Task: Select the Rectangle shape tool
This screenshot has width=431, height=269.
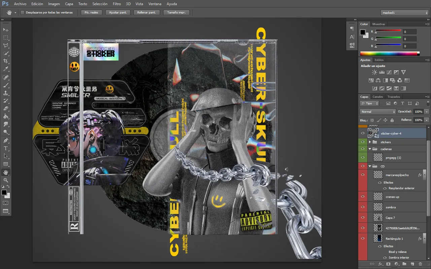Action: [6, 164]
